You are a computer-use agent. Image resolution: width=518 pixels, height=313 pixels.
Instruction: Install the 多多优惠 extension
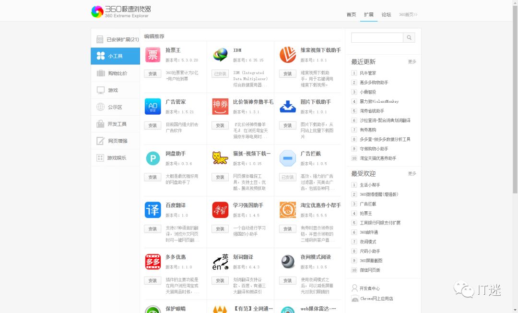[153, 281]
